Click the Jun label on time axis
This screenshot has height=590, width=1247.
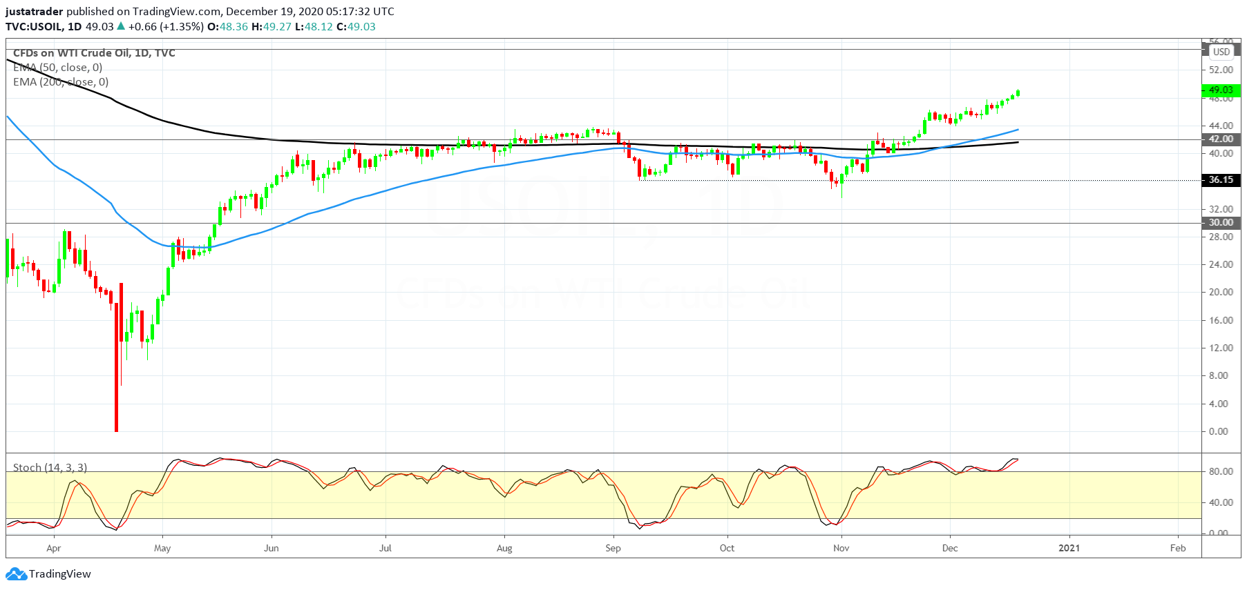tap(272, 549)
